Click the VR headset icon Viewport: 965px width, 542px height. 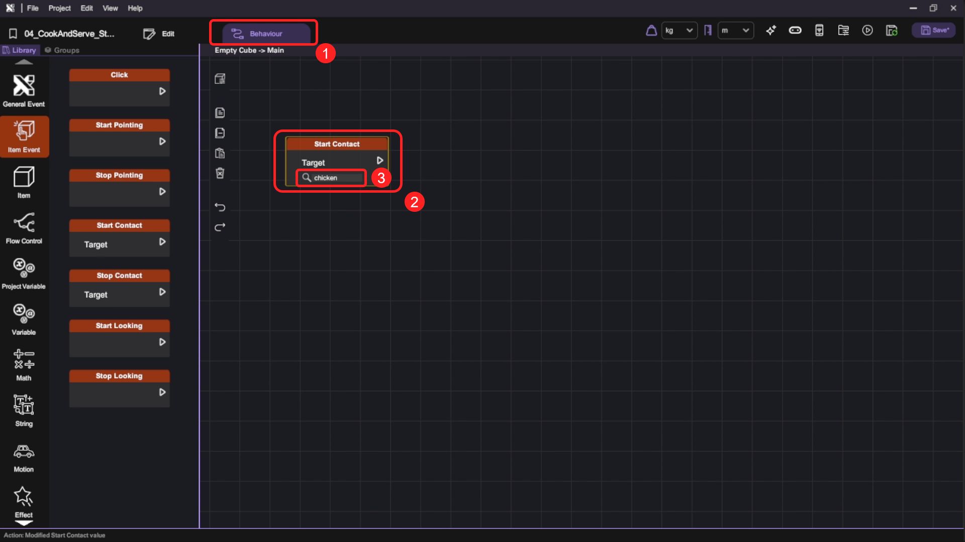point(795,31)
